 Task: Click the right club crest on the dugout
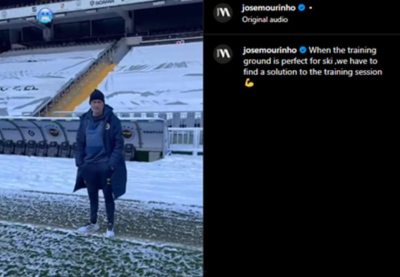127,134
